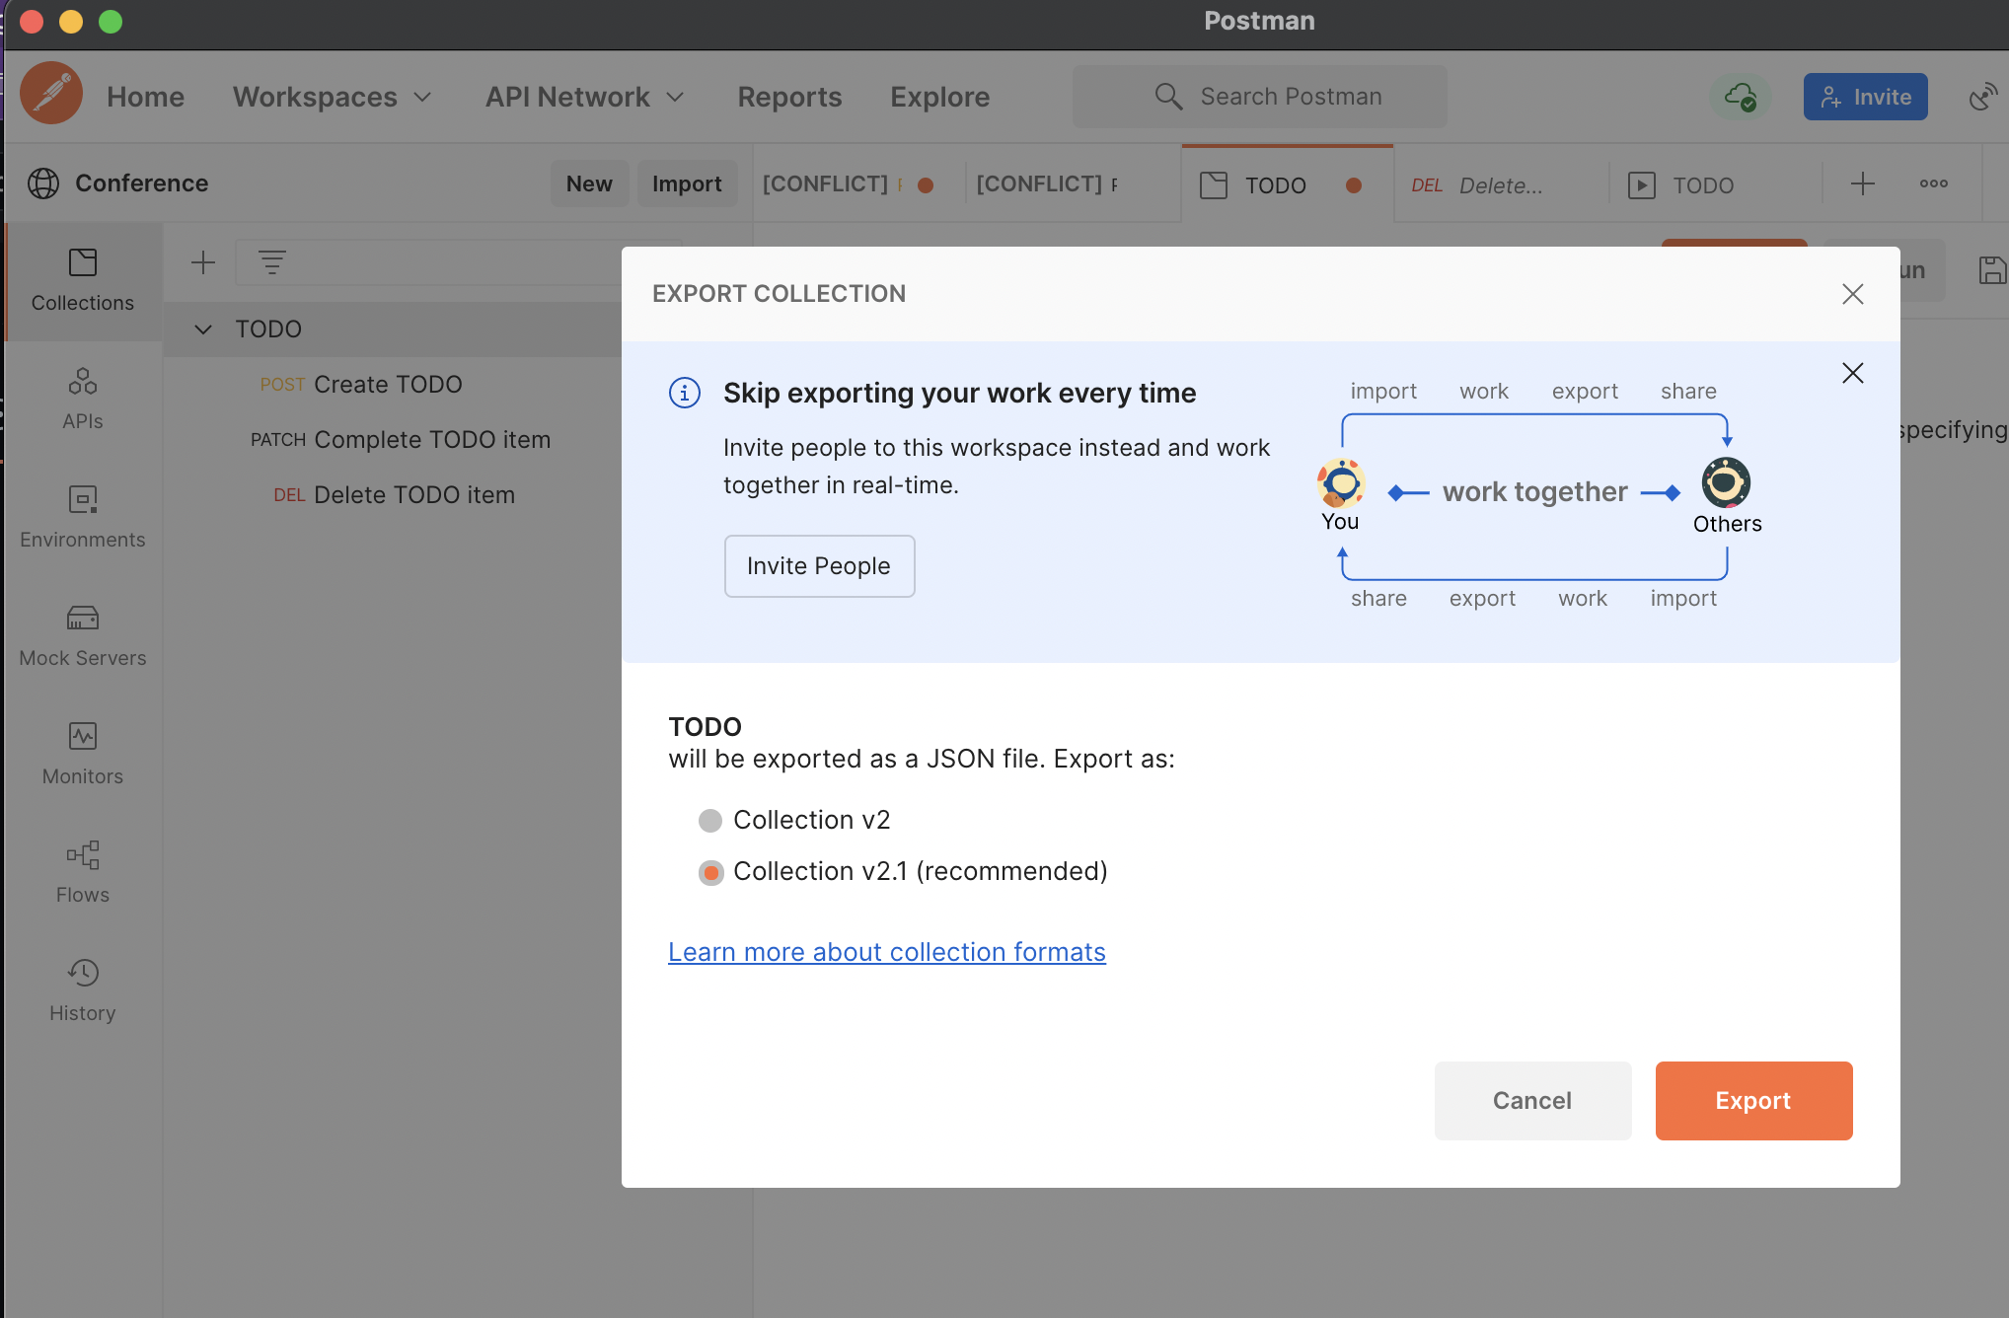Click the Conference workspace label
The width and height of the screenshot is (2009, 1318).
coord(141,183)
